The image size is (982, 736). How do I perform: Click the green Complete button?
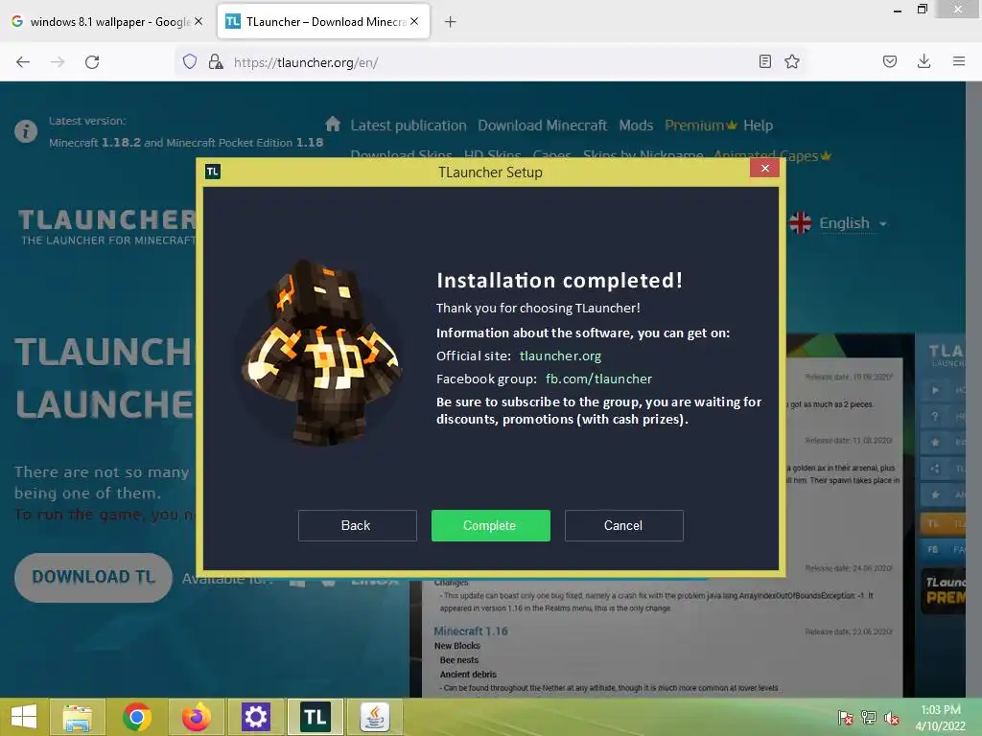click(x=490, y=525)
